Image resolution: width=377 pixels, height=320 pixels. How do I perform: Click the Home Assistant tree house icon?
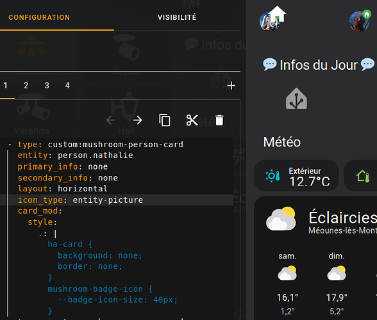pos(296,99)
